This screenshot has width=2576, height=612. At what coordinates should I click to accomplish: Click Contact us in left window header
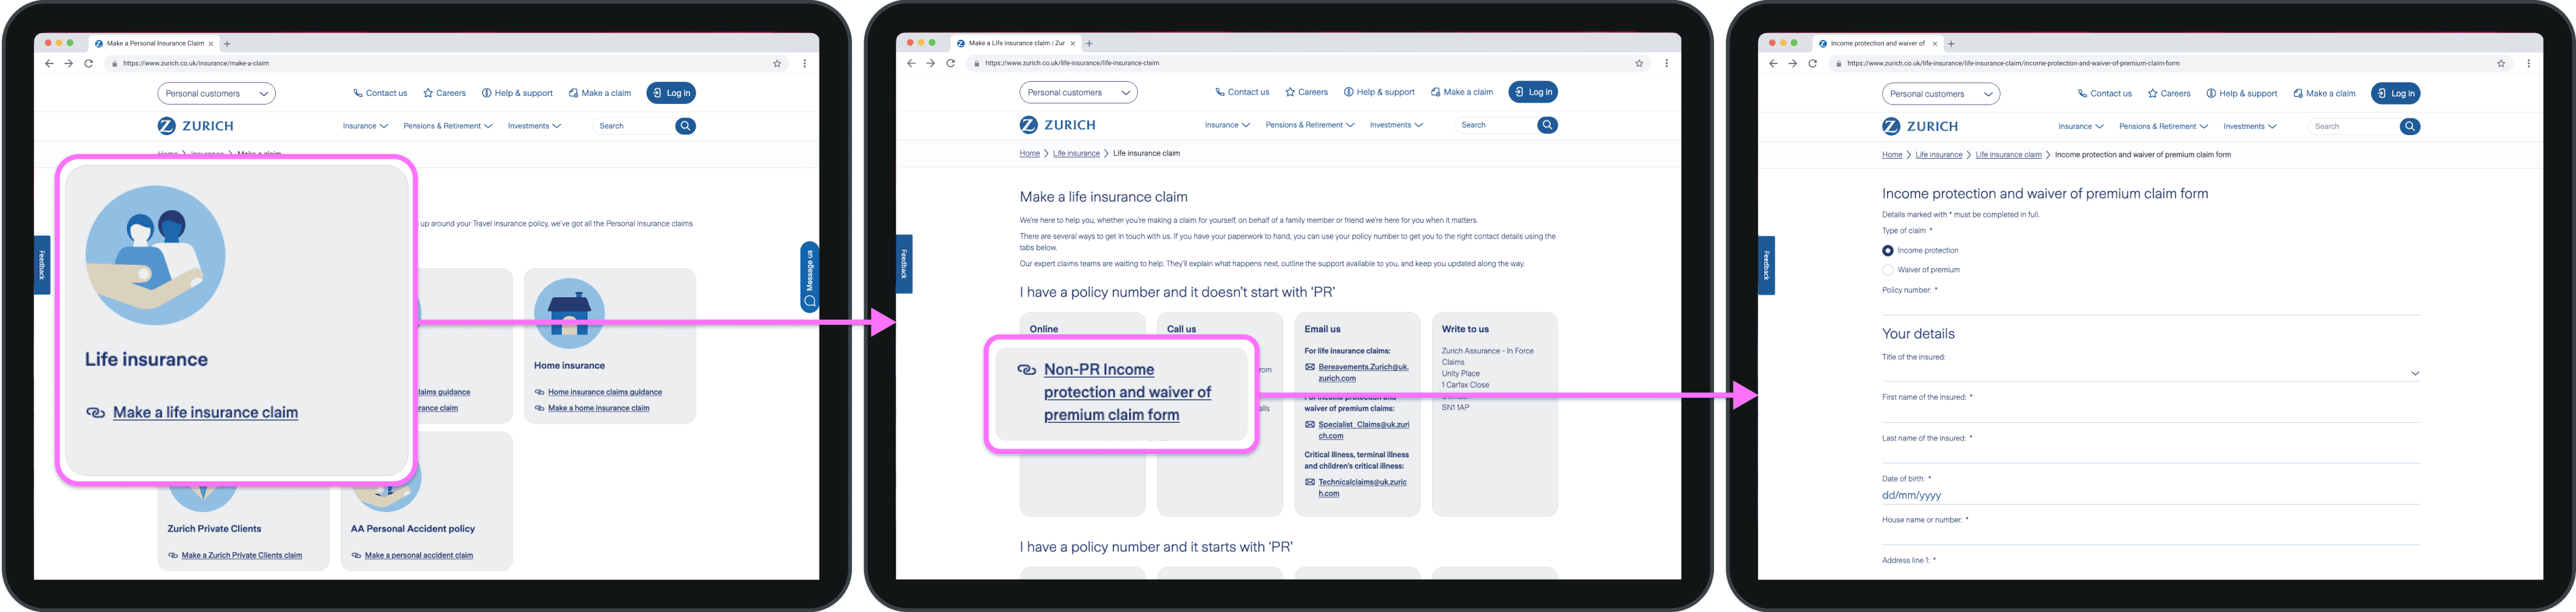[x=380, y=93]
